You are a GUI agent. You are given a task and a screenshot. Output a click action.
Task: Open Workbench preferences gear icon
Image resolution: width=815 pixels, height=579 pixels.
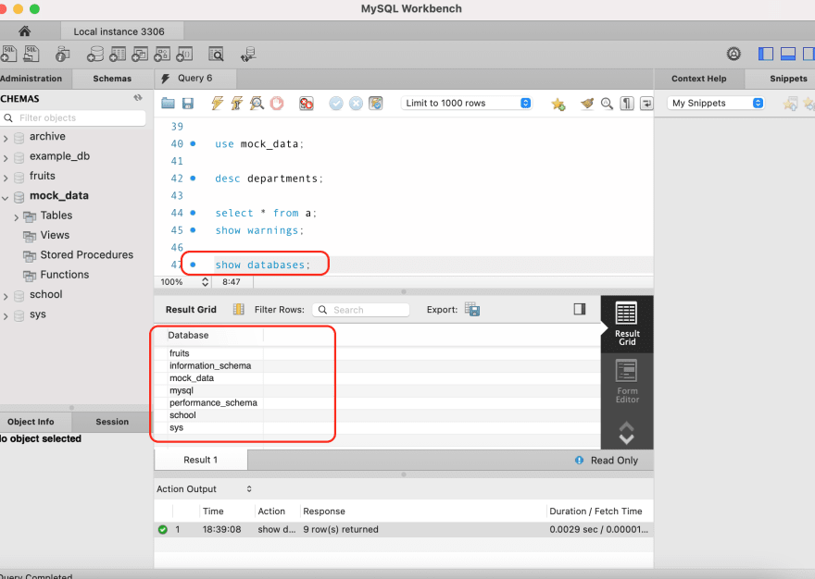point(733,54)
